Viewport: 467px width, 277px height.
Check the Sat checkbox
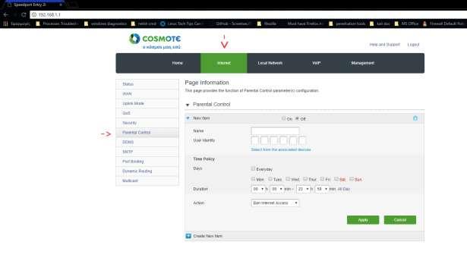336,179
